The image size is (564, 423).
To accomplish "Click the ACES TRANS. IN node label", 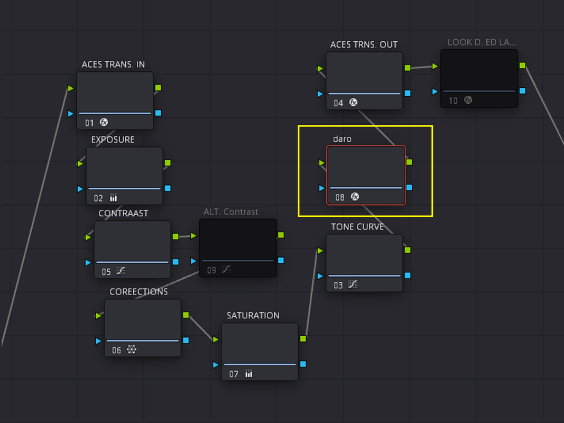I will coord(113,65).
